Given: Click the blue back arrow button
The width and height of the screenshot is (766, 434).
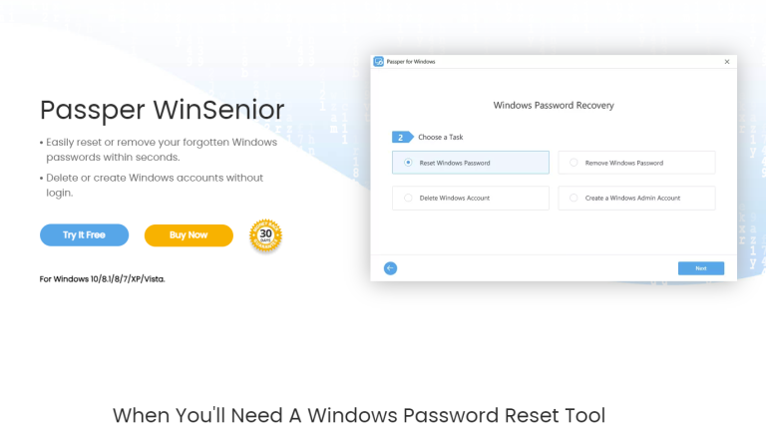Looking at the screenshot, I should [x=390, y=268].
